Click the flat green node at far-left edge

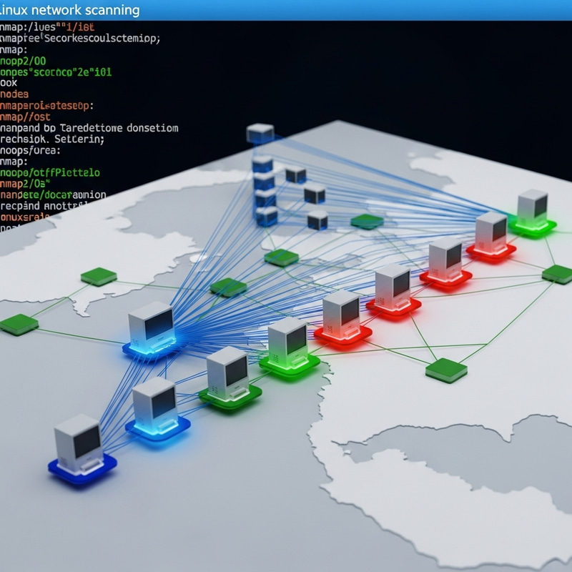point(19,324)
